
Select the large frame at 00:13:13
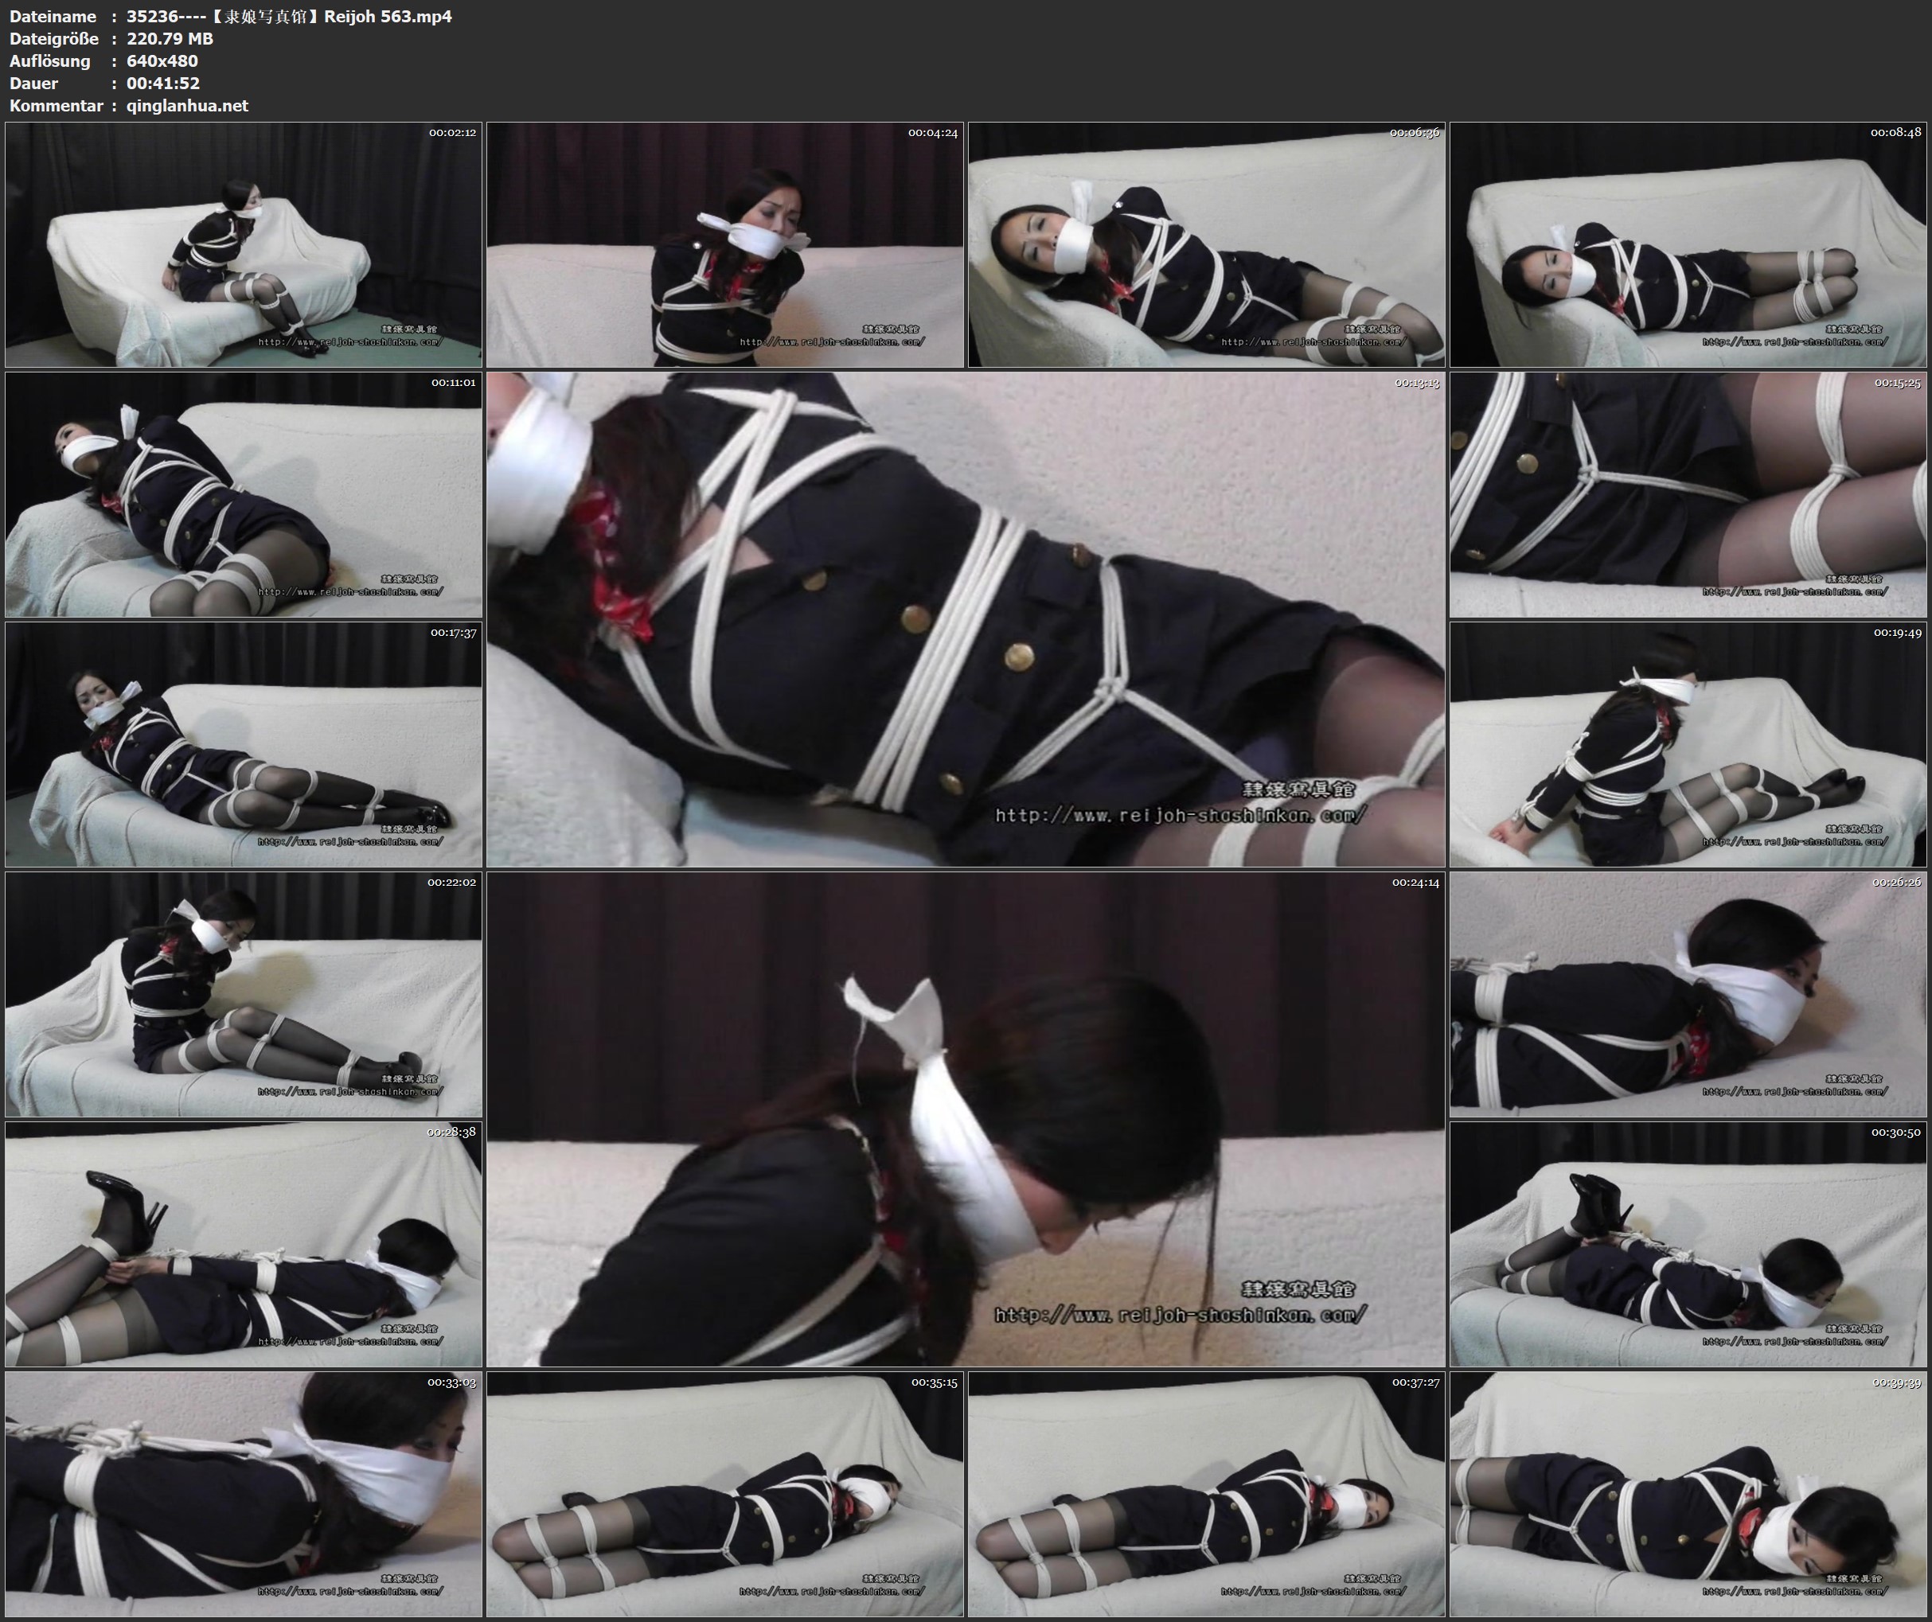pyautogui.click(x=965, y=619)
